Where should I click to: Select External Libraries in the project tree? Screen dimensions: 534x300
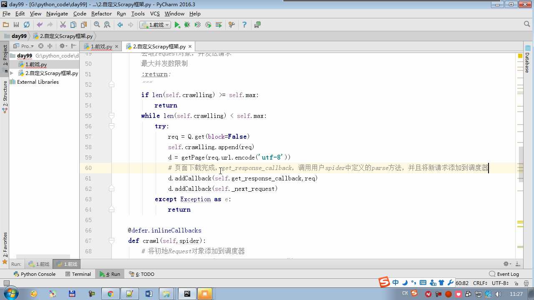pos(34,82)
